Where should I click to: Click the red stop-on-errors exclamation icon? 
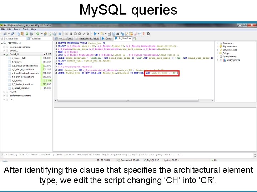coord(144,34)
